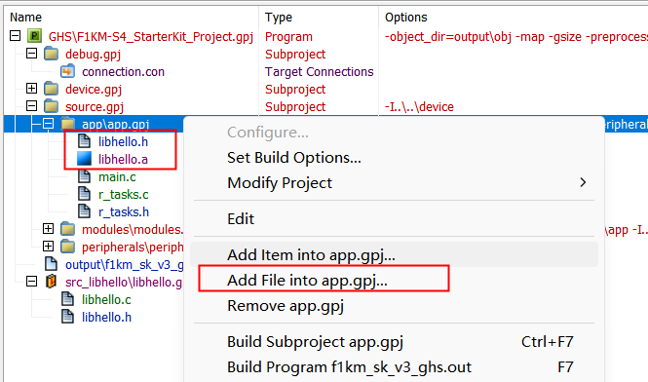This screenshot has width=648, height=382.
Task: Collapse the source.gpj subproject node
Action: (x=31, y=106)
